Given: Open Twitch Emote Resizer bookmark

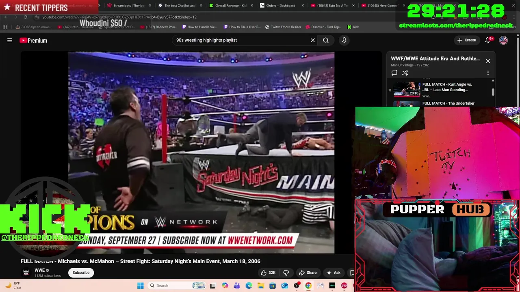Looking at the screenshot, I should point(283,27).
